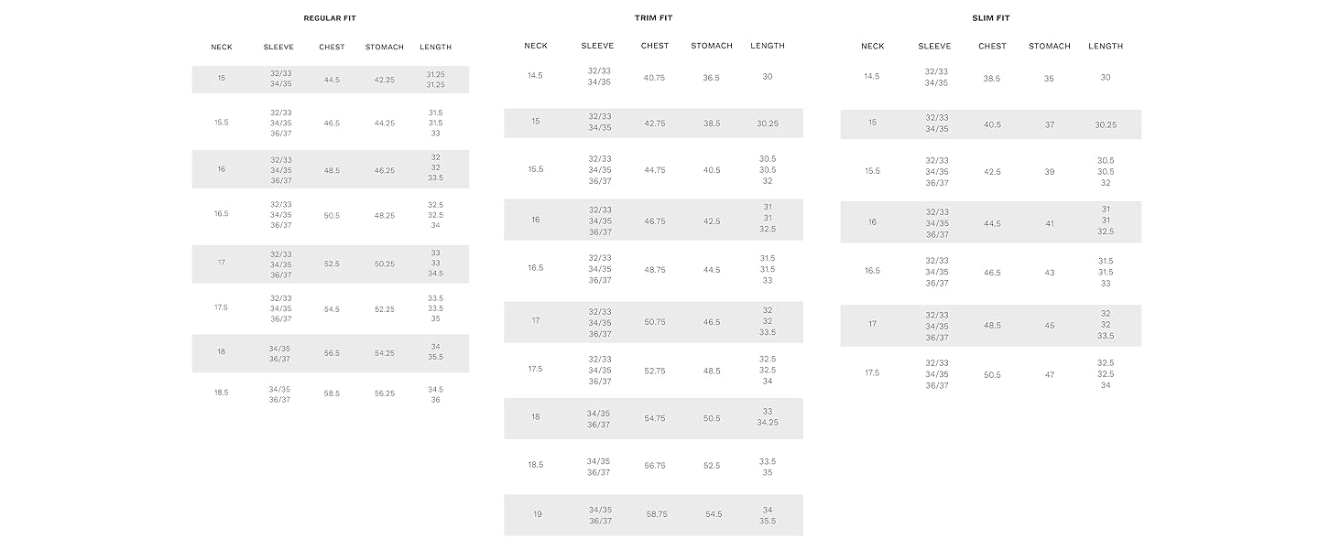Viewport: 1341px width, 549px height.
Task: Click neck size 17.5 in Slim Fit
Action: click(872, 373)
